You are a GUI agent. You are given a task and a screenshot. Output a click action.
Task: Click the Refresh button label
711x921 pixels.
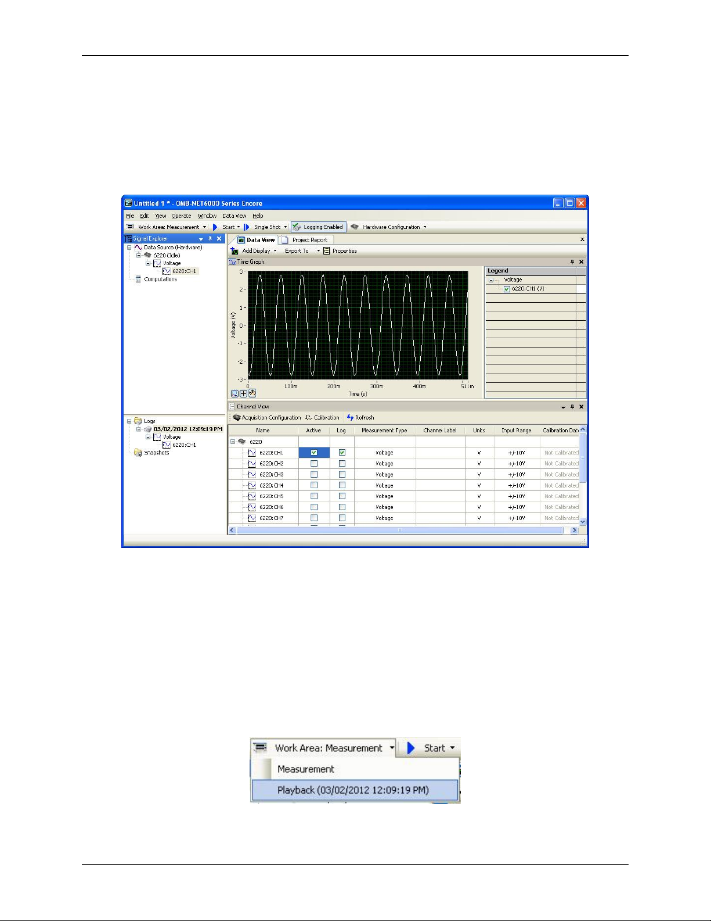[x=364, y=417]
